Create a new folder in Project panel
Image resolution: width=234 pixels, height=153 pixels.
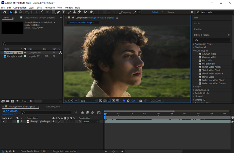coord(8,101)
